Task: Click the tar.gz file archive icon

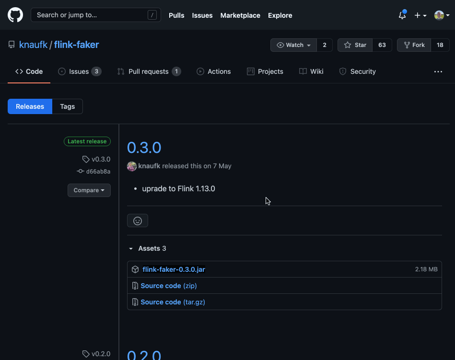Action: point(135,302)
